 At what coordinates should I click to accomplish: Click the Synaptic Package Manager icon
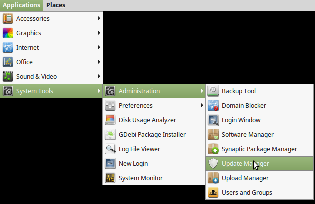213,149
